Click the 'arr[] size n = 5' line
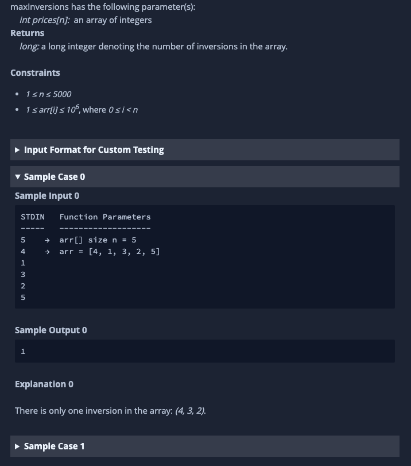The image size is (411, 466). point(98,240)
